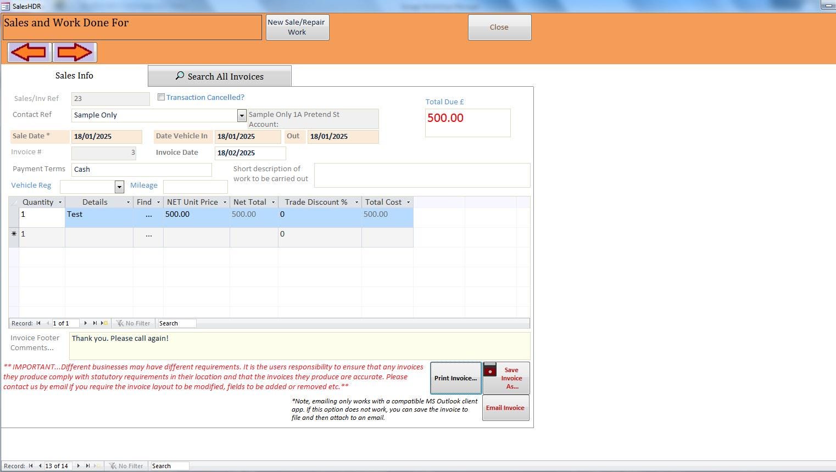Viewport: 836px width, 472px height.
Task: Open the Trade Discount % column dropdown
Action: click(356, 201)
